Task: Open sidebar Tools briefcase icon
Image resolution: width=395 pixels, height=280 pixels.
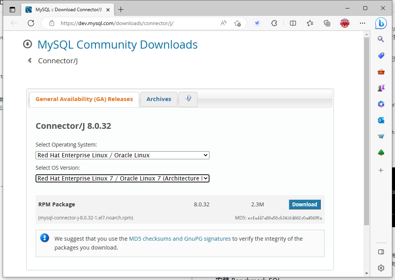Action: (381, 72)
